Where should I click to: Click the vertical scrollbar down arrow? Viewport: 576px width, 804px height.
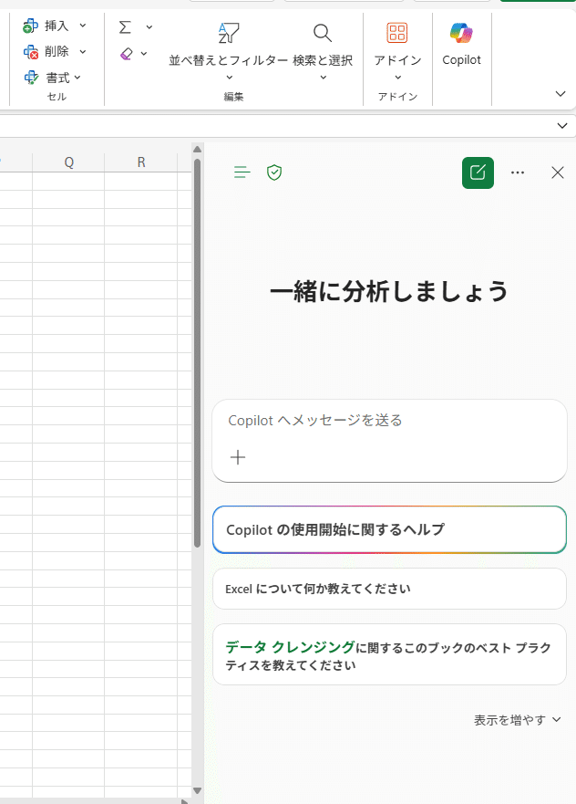197,790
